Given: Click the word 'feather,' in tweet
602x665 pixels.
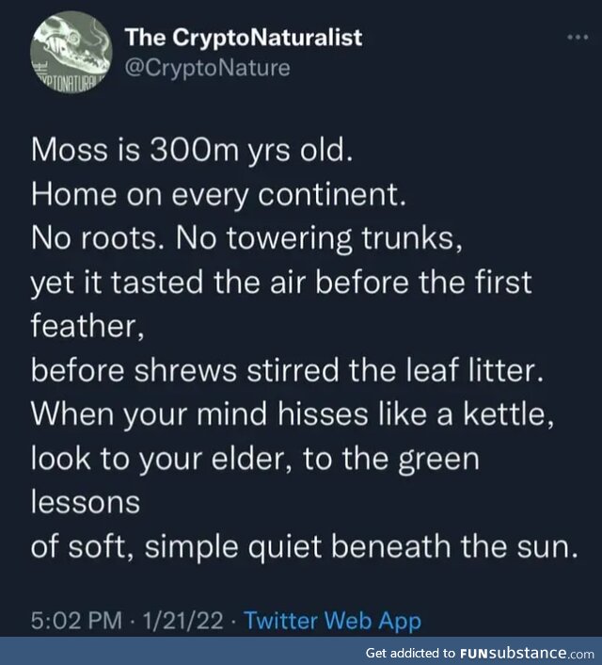Looking at the screenshot, I should click(x=87, y=327).
